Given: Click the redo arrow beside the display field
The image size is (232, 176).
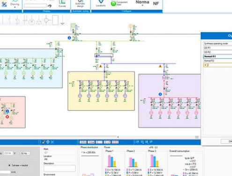Looking at the screenshot, I should [x=50, y=6].
